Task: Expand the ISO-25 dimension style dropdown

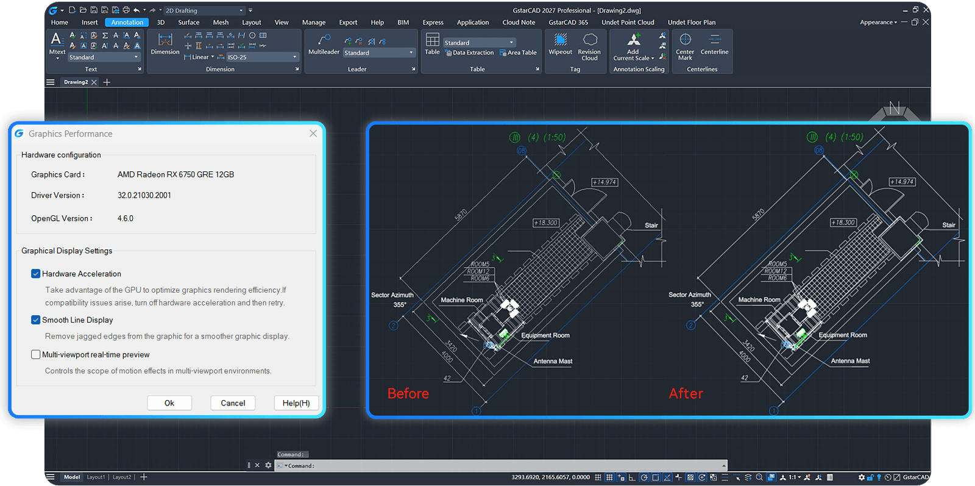Action: (x=263, y=57)
